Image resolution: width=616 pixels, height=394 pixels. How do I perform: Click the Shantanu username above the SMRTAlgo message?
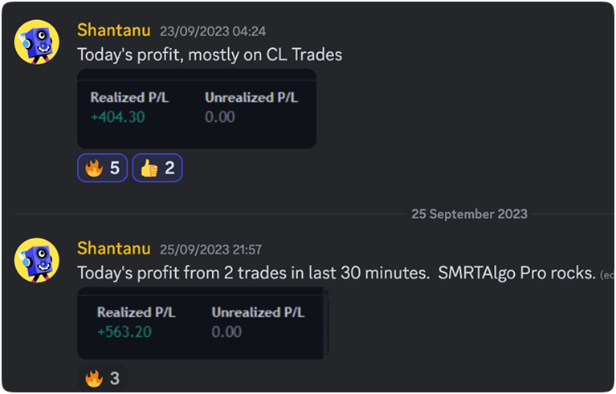(114, 249)
